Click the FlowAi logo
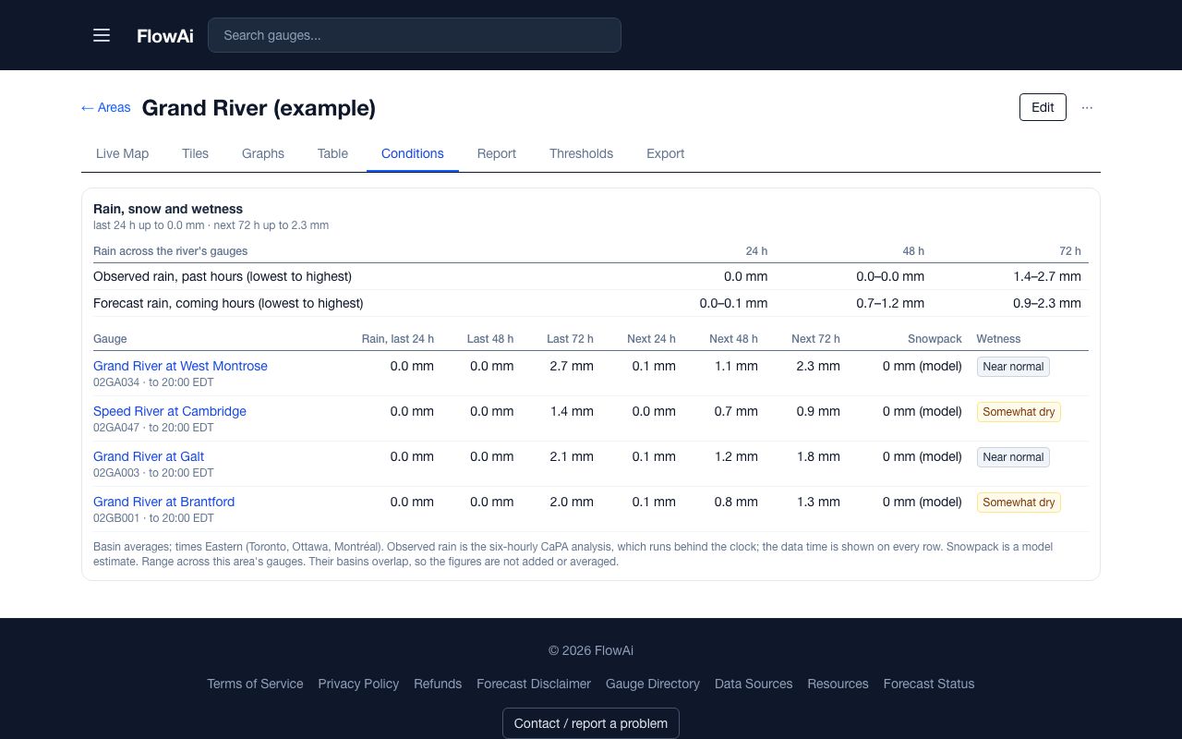This screenshot has height=739, width=1182. pos(165,36)
